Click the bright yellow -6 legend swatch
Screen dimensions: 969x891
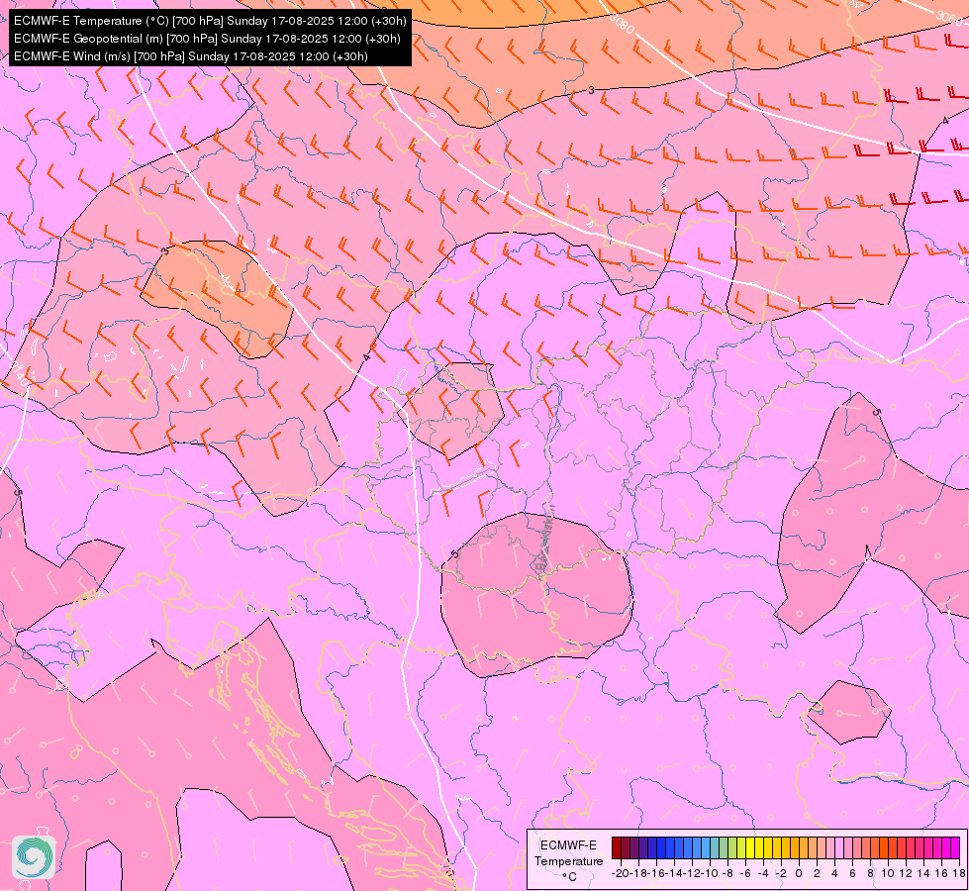750,847
